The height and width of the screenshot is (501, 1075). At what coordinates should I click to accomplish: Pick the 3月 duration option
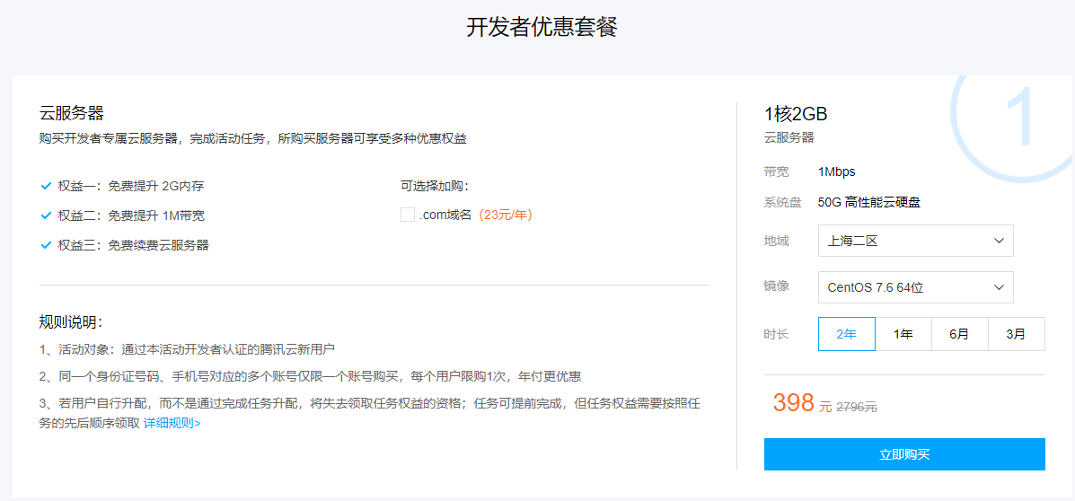[1016, 334]
